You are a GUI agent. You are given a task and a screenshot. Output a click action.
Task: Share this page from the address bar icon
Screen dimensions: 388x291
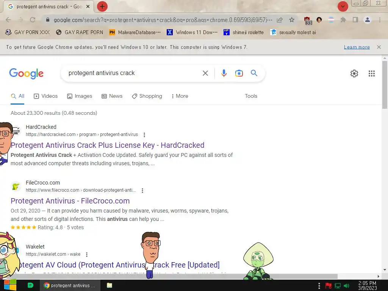click(x=280, y=20)
